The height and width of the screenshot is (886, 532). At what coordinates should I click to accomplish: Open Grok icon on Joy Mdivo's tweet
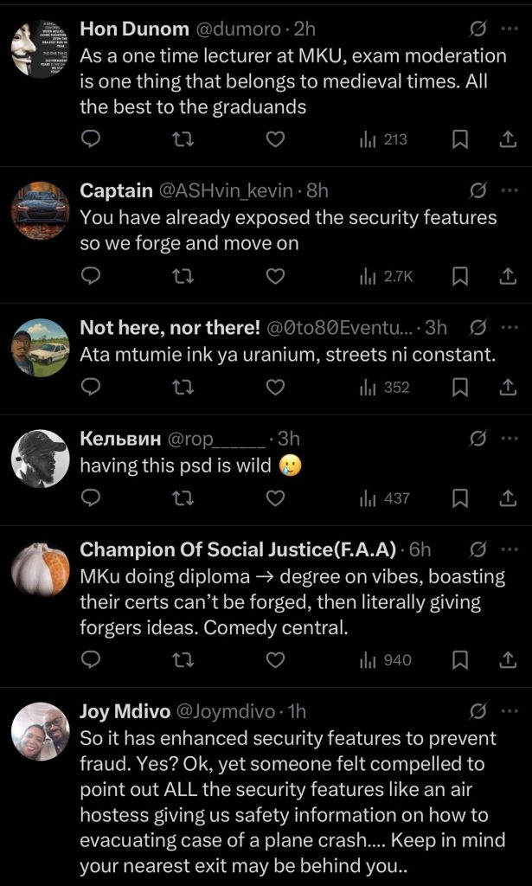pyautogui.click(x=477, y=711)
